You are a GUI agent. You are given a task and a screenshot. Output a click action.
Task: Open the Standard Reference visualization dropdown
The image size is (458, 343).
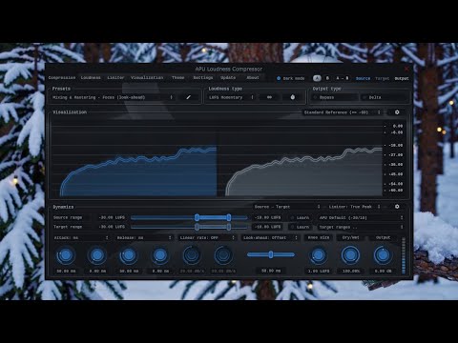(x=343, y=112)
